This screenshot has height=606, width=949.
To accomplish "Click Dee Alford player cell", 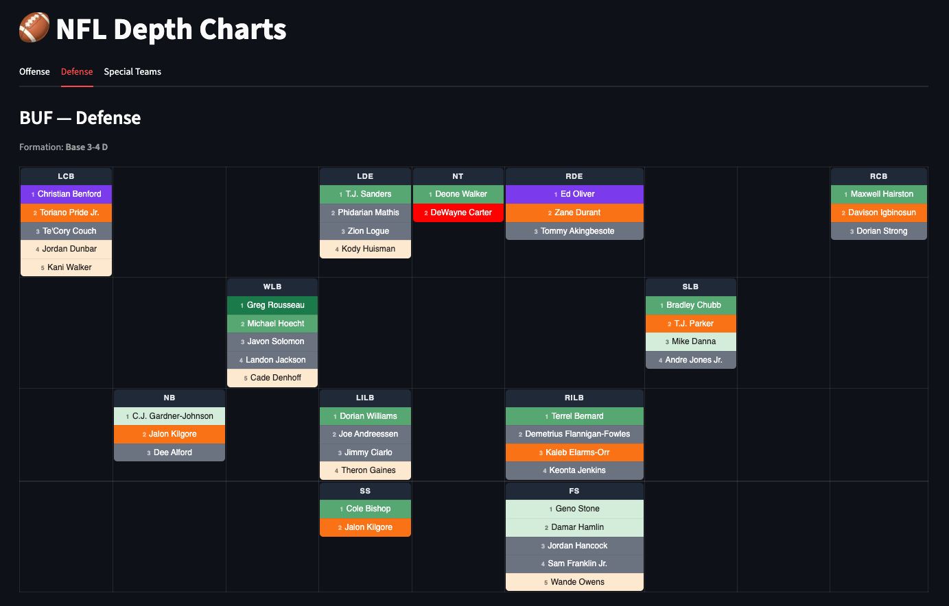I will 169,452.
